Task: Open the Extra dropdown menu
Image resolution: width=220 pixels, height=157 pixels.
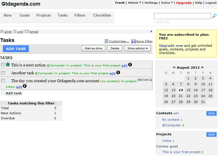Action: click(x=167, y=3)
